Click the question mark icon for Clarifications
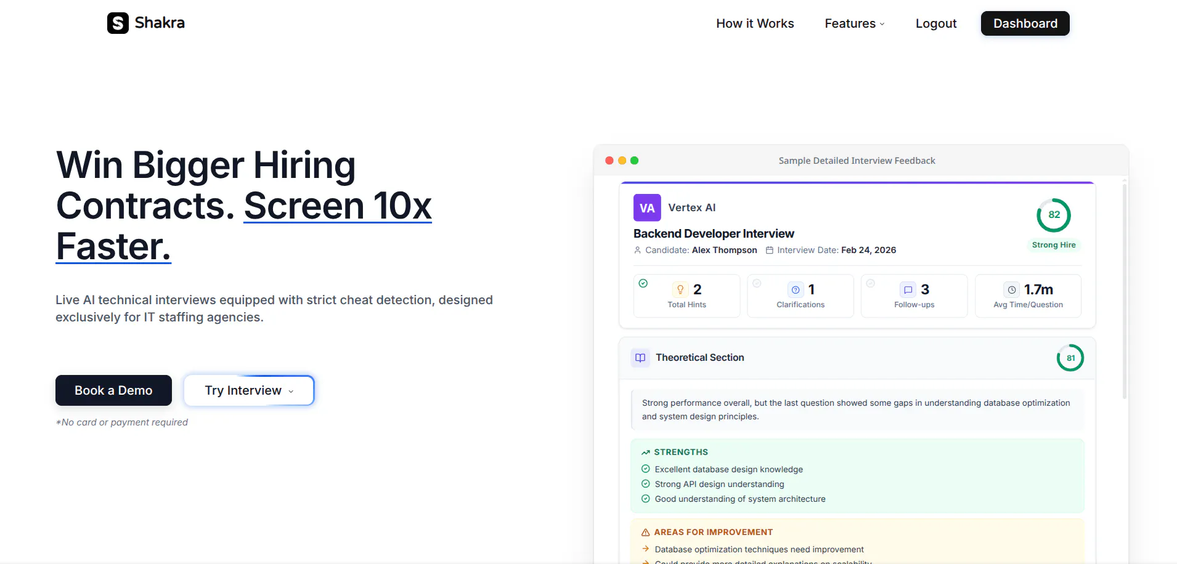This screenshot has width=1177, height=564. [x=796, y=289]
